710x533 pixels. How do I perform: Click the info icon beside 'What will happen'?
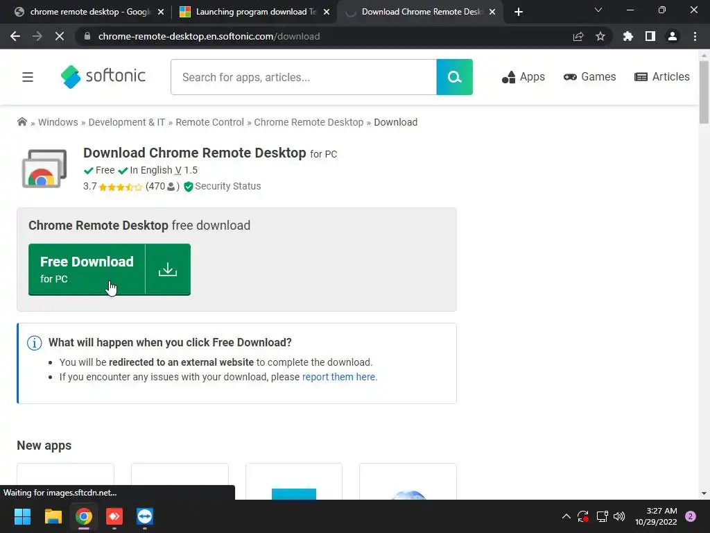coord(35,343)
